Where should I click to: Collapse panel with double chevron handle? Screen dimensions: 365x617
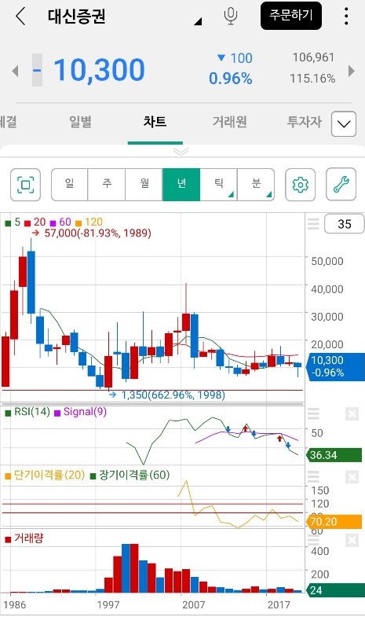coord(181,151)
